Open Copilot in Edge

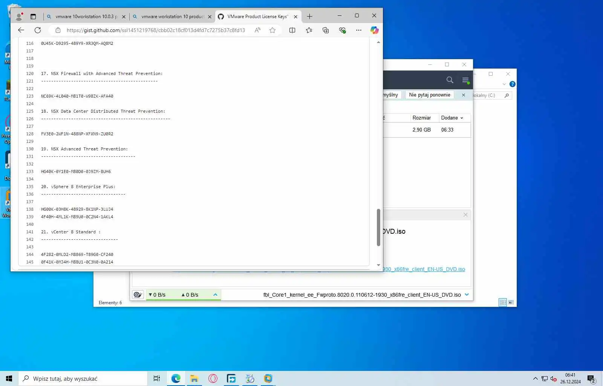pos(374,30)
